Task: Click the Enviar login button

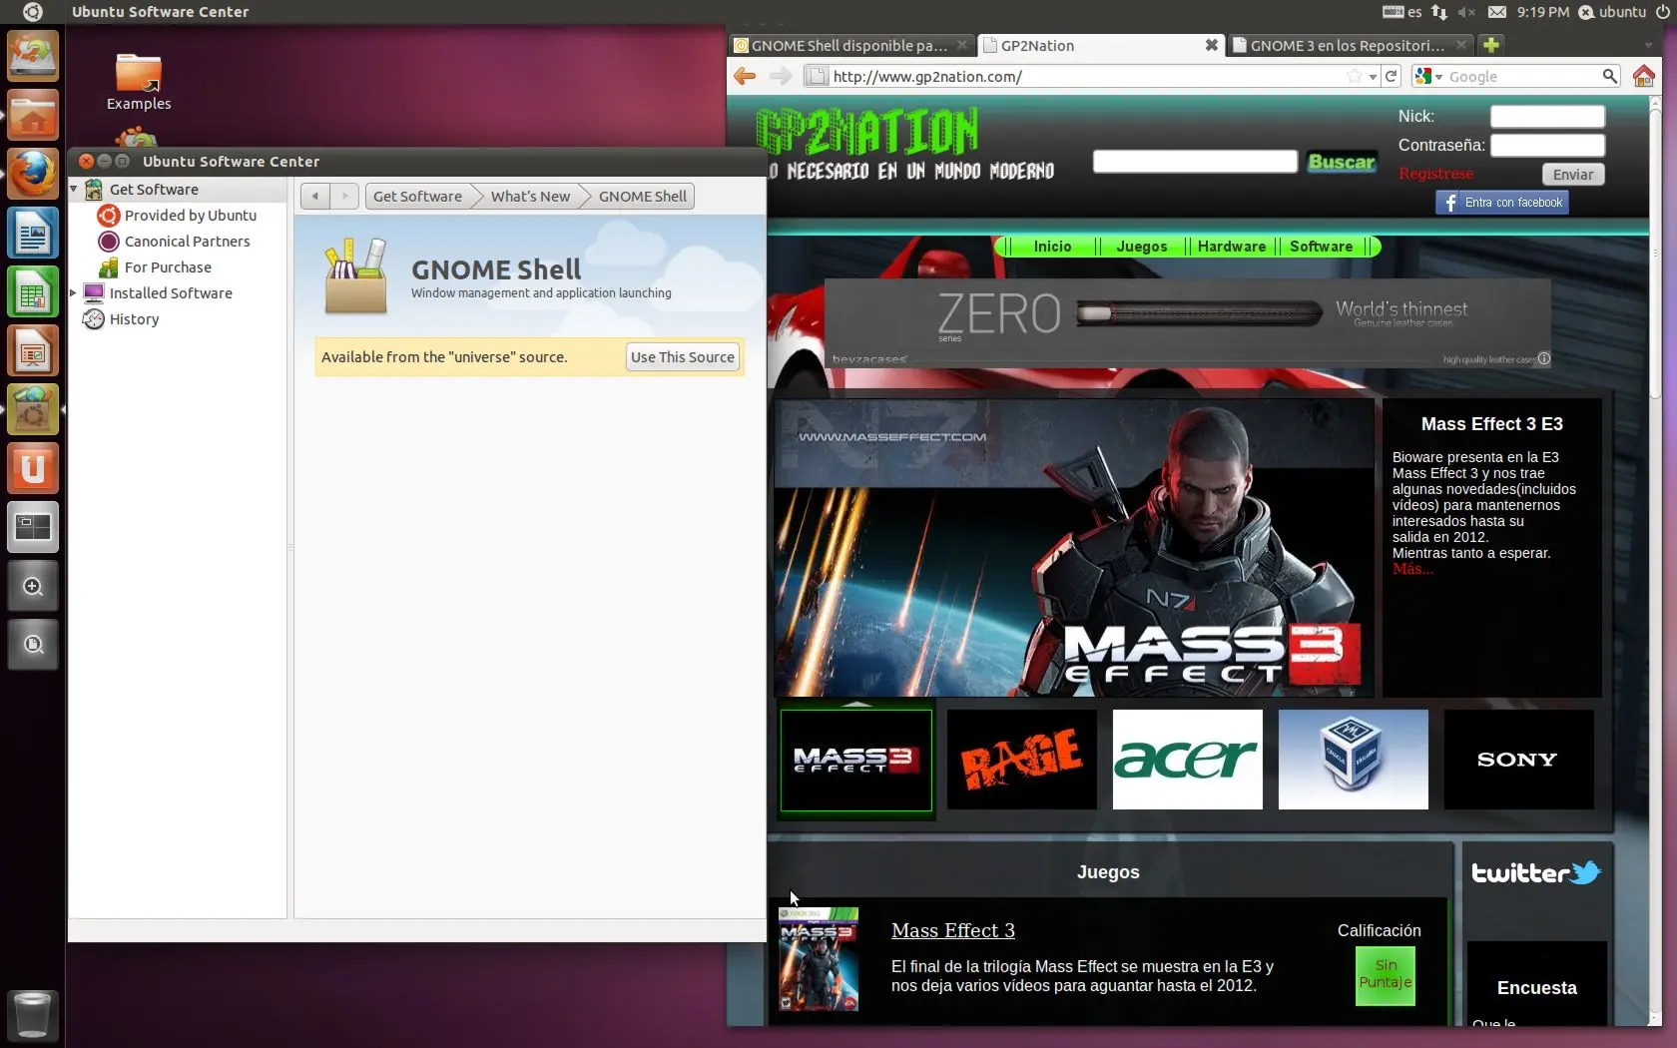Action: coord(1573,175)
